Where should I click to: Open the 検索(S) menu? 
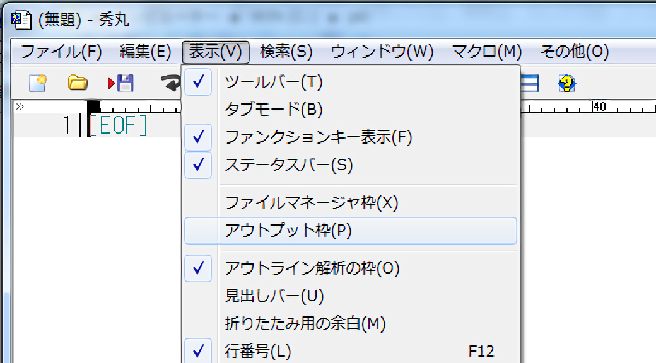point(286,52)
